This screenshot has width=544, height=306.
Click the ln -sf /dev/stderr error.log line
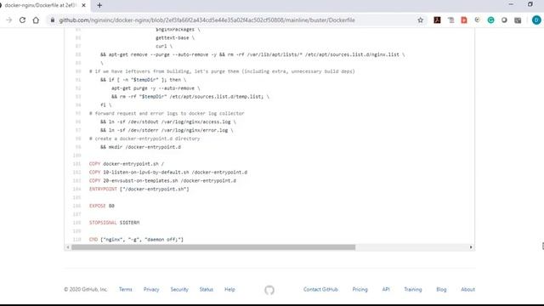click(167, 130)
